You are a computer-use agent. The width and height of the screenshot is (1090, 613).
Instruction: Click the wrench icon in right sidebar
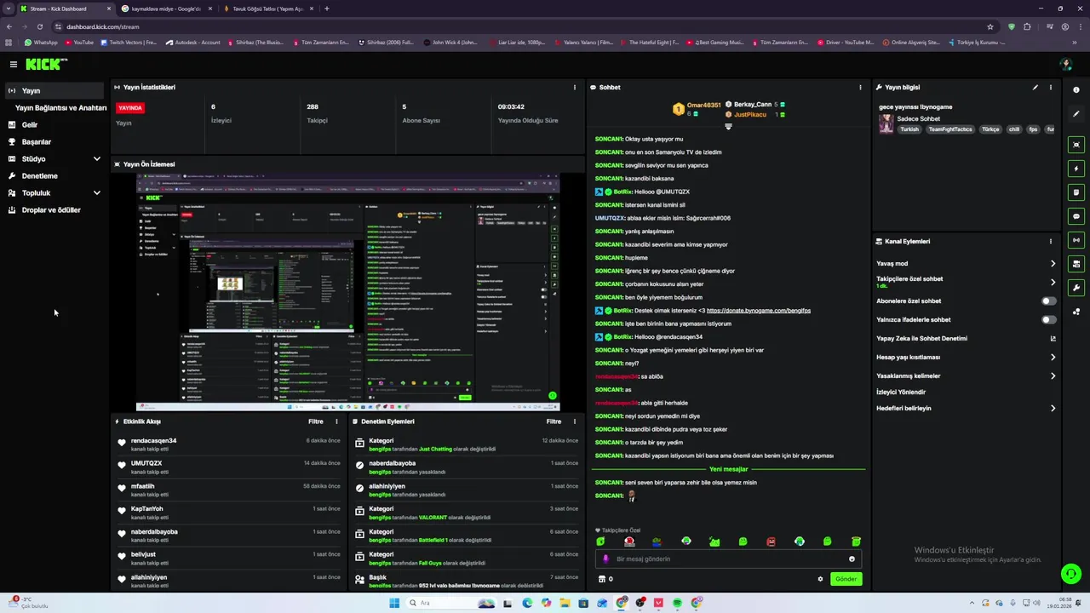point(1076,288)
